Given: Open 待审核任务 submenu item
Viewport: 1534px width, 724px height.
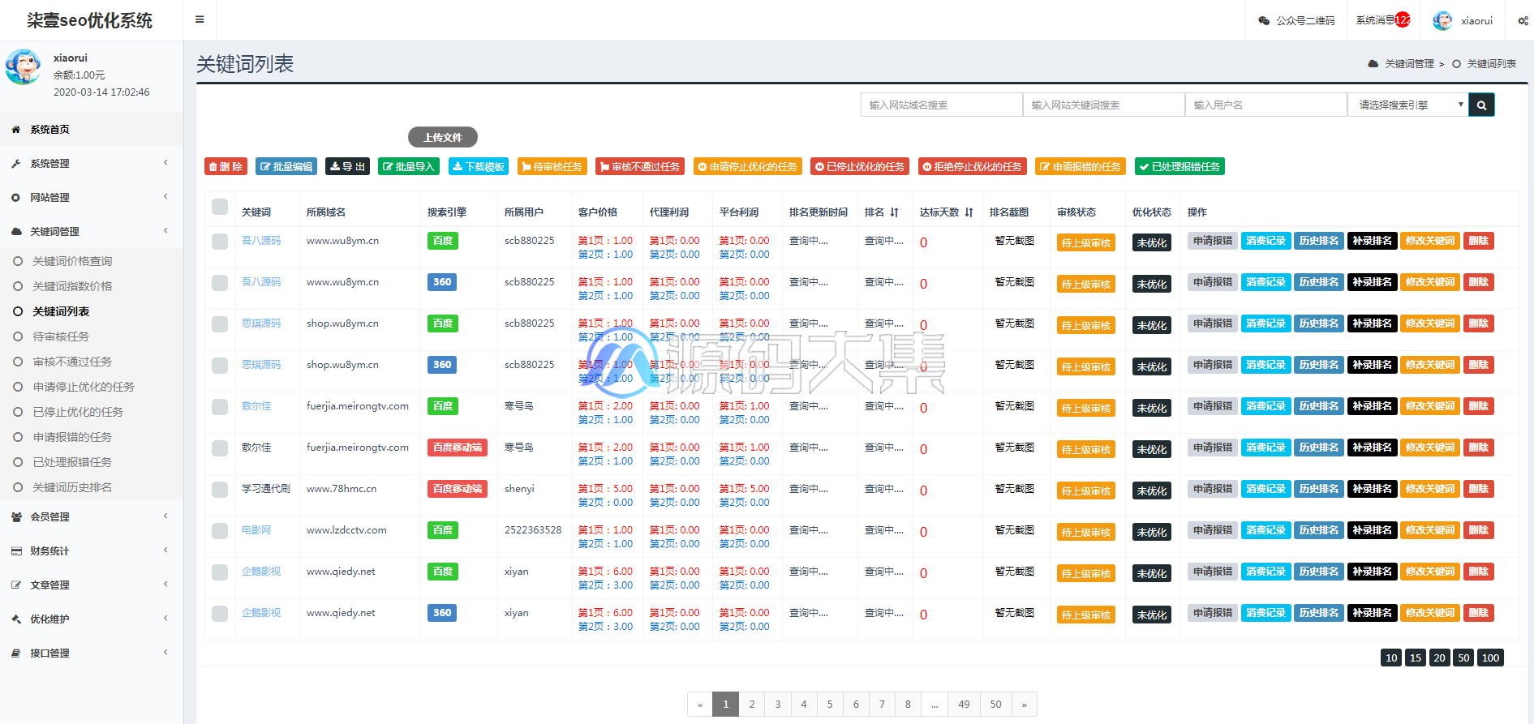Looking at the screenshot, I should pyautogui.click(x=61, y=336).
